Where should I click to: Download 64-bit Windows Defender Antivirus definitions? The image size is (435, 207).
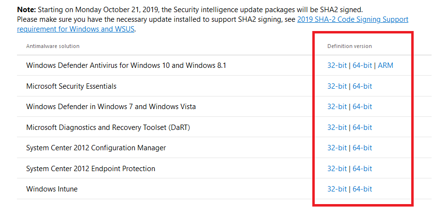coord(362,65)
